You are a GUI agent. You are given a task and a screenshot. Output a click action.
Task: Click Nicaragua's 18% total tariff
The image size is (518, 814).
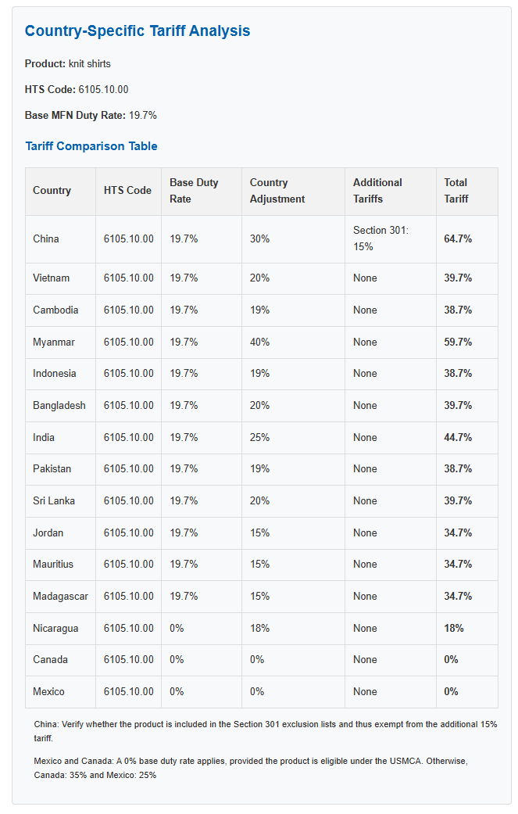click(454, 628)
